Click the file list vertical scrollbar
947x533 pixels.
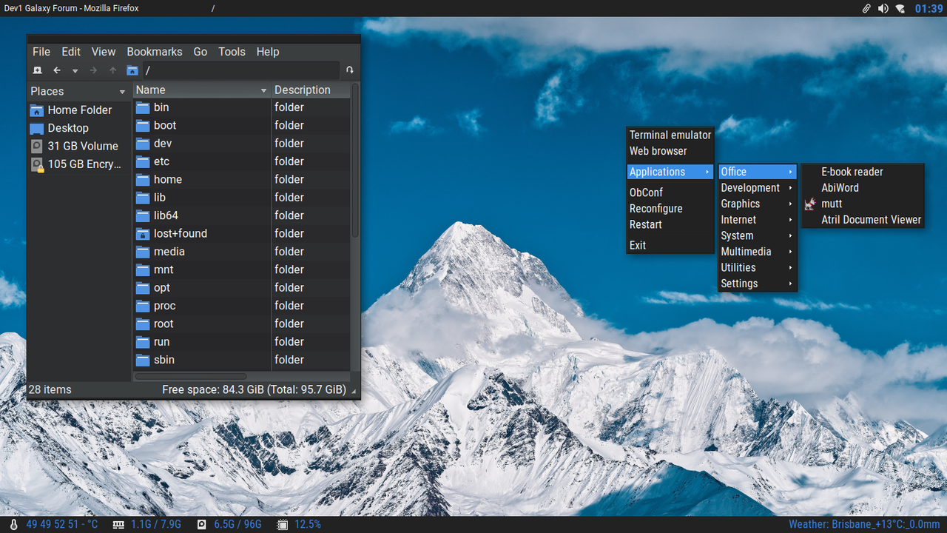[355, 161]
